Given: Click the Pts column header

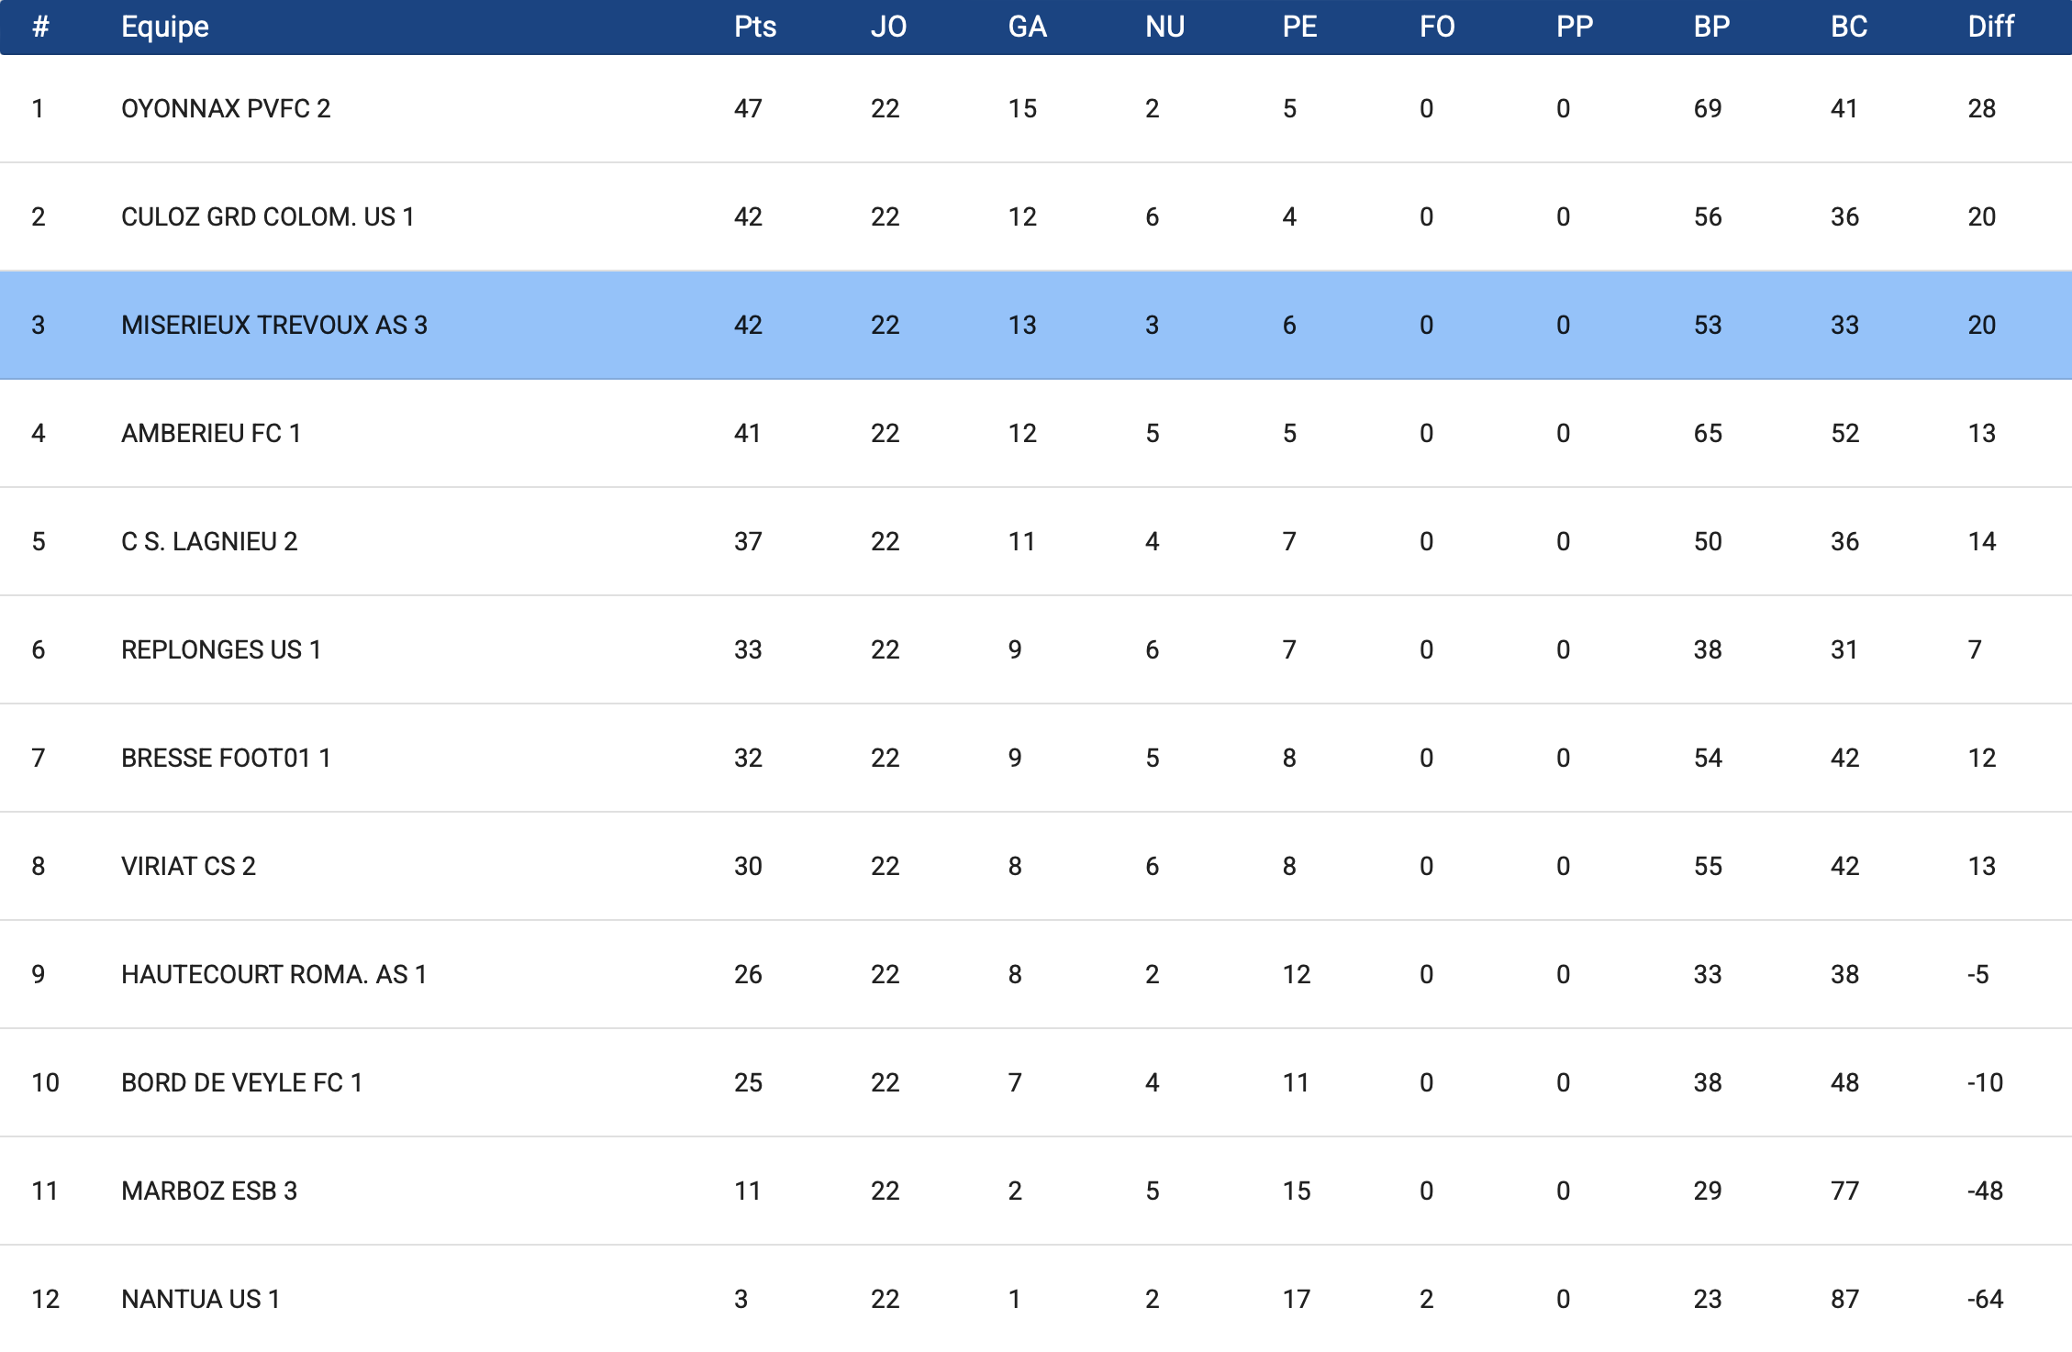Looking at the screenshot, I should point(754,27).
